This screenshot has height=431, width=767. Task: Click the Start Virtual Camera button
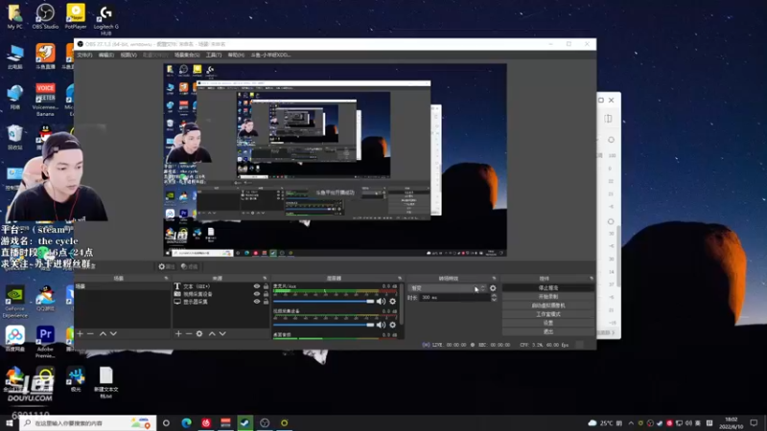(548, 306)
